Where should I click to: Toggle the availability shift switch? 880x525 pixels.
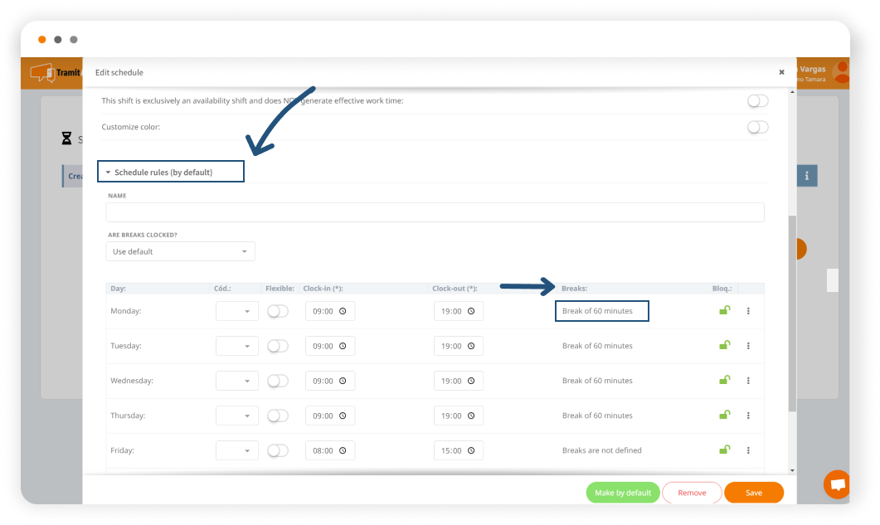(x=757, y=100)
